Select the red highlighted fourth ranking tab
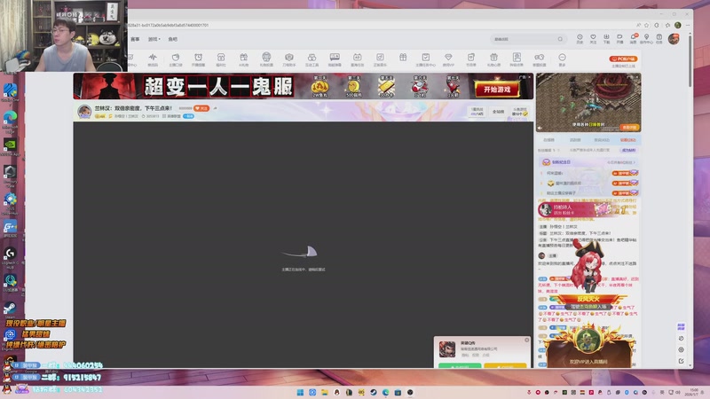 627,140
